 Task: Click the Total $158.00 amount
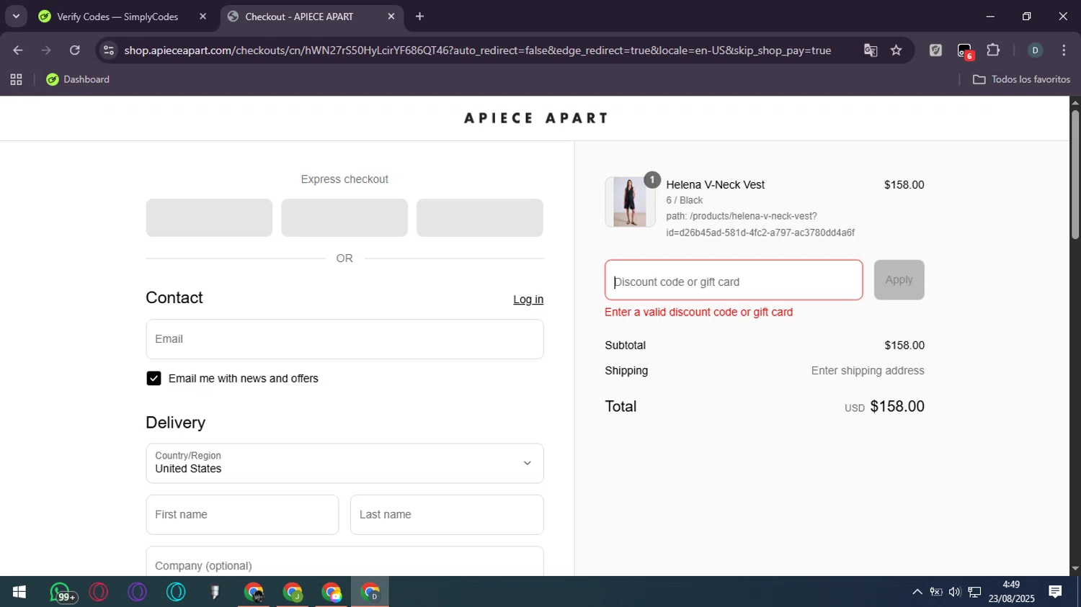[897, 406]
